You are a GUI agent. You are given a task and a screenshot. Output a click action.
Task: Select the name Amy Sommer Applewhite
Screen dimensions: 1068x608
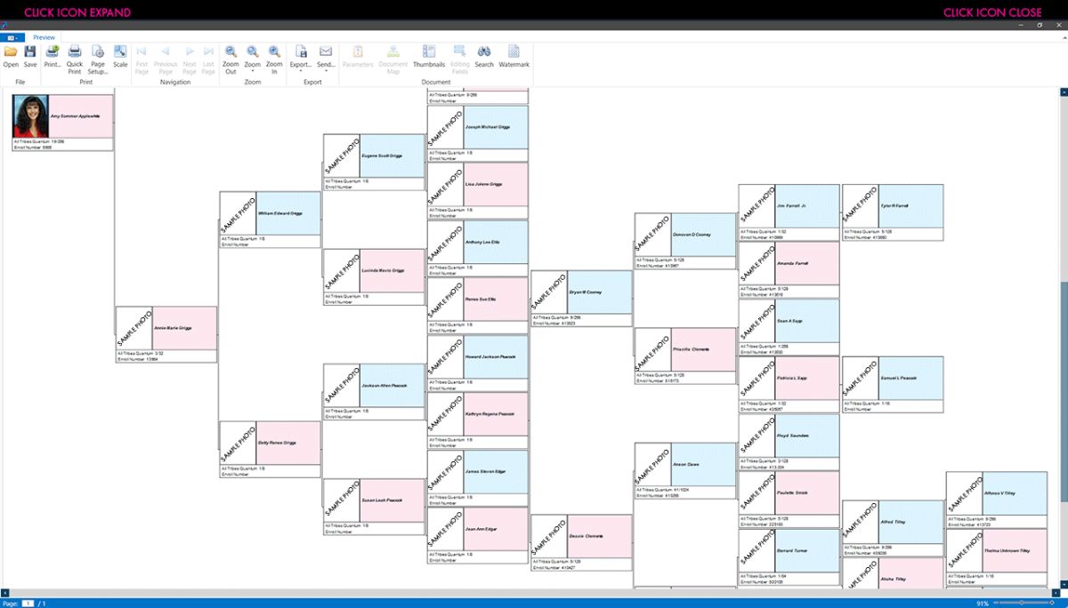[75, 116]
